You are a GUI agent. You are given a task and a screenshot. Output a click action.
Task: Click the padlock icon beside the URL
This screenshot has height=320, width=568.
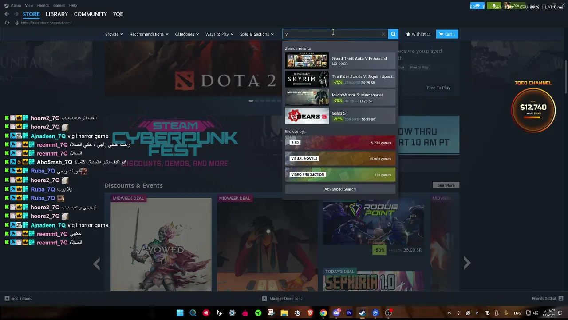[17, 23]
